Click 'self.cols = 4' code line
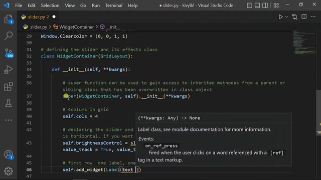 pyautogui.click(x=80, y=116)
